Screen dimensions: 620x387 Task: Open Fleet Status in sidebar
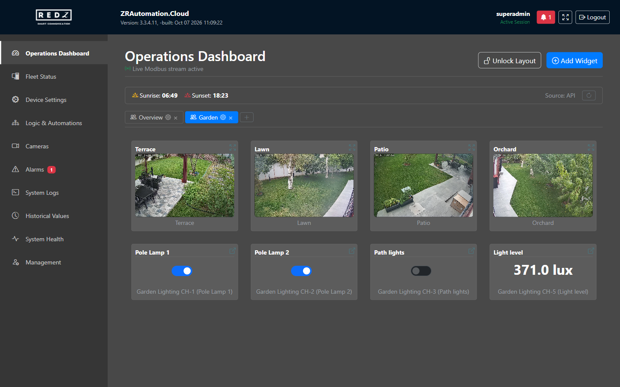click(x=54, y=77)
